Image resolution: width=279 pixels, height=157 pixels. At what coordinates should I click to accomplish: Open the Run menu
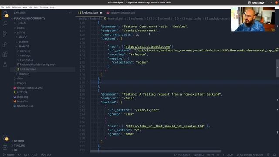(36, 7)
